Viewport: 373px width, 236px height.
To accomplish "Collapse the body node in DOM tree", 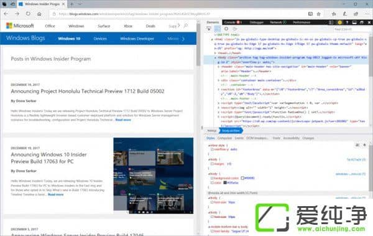I will coord(215,58).
